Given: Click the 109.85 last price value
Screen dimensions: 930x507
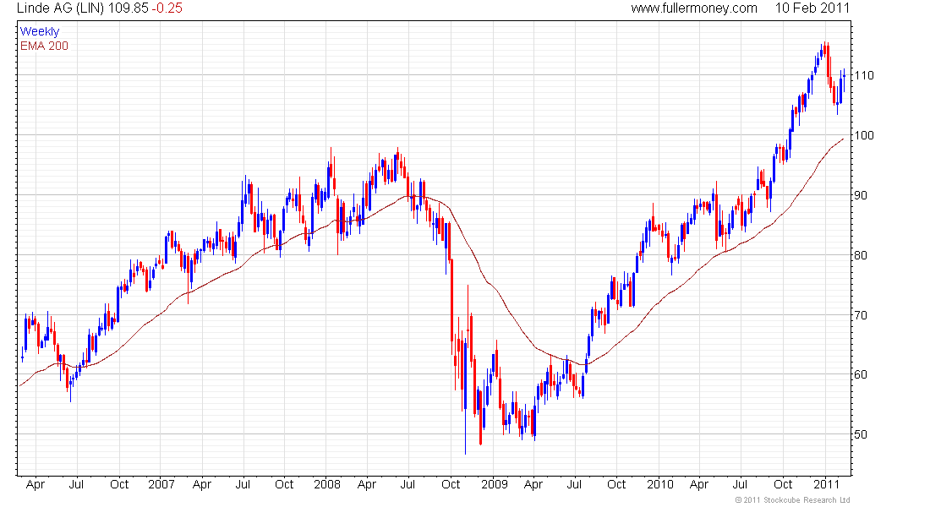Looking at the screenshot, I should 129,8.
